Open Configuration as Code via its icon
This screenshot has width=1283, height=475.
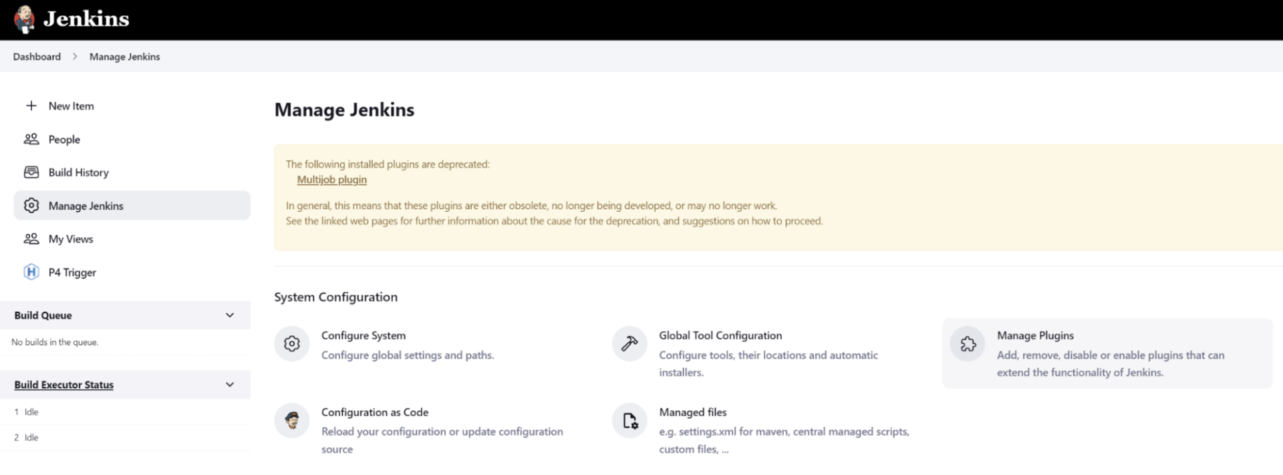[x=291, y=420]
